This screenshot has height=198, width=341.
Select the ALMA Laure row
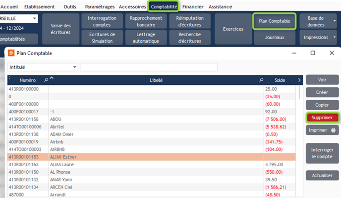click(151, 164)
